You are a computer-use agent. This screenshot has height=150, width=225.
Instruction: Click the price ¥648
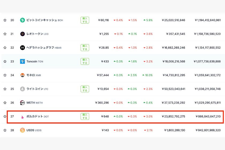tap(105, 117)
